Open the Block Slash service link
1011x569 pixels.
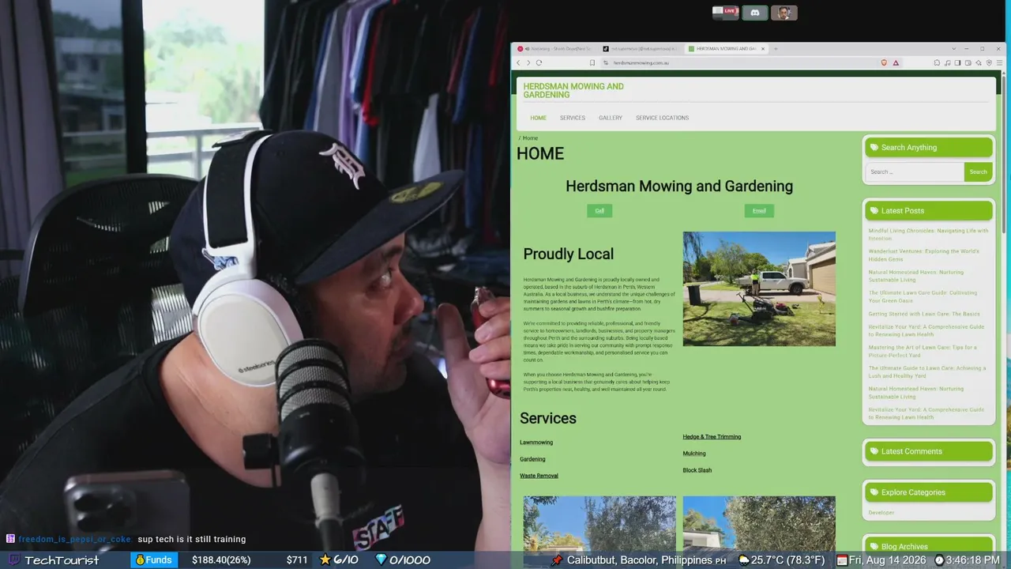point(697,470)
